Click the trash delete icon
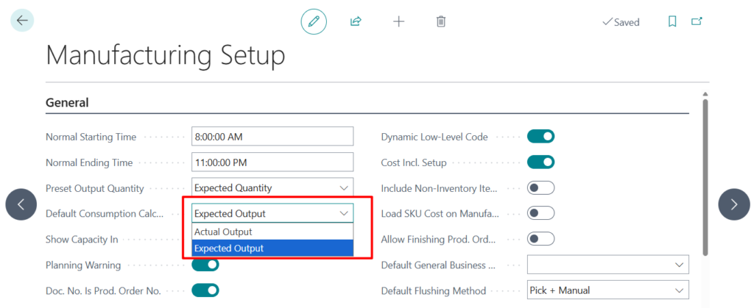This screenshot has width=754, height=308. point(440,21)
